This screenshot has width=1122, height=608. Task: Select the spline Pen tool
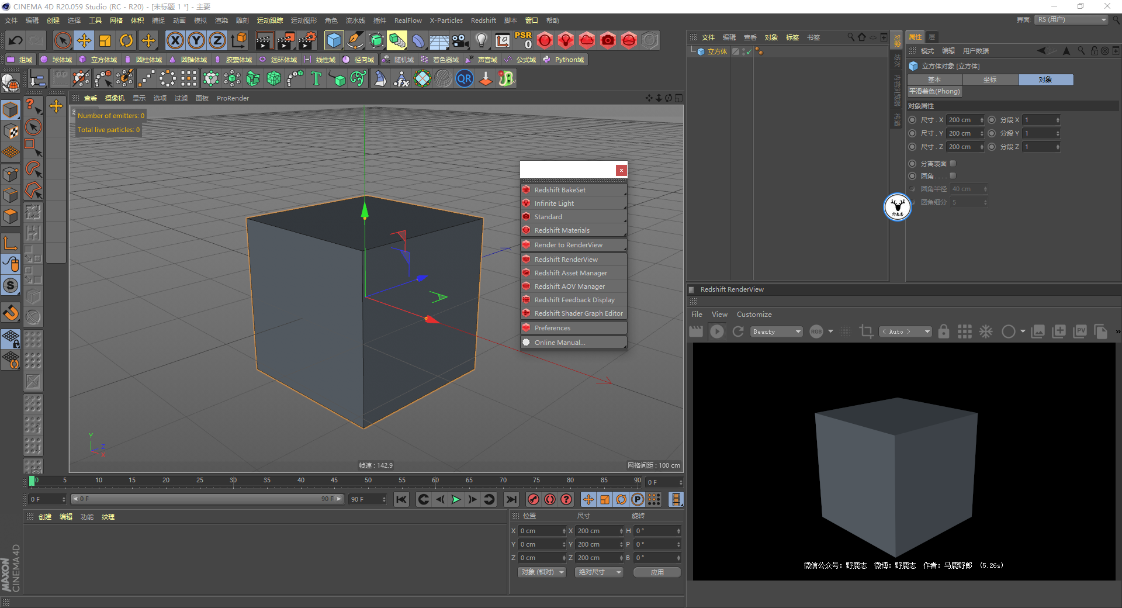pyautogui.click(x=355, y=40)
